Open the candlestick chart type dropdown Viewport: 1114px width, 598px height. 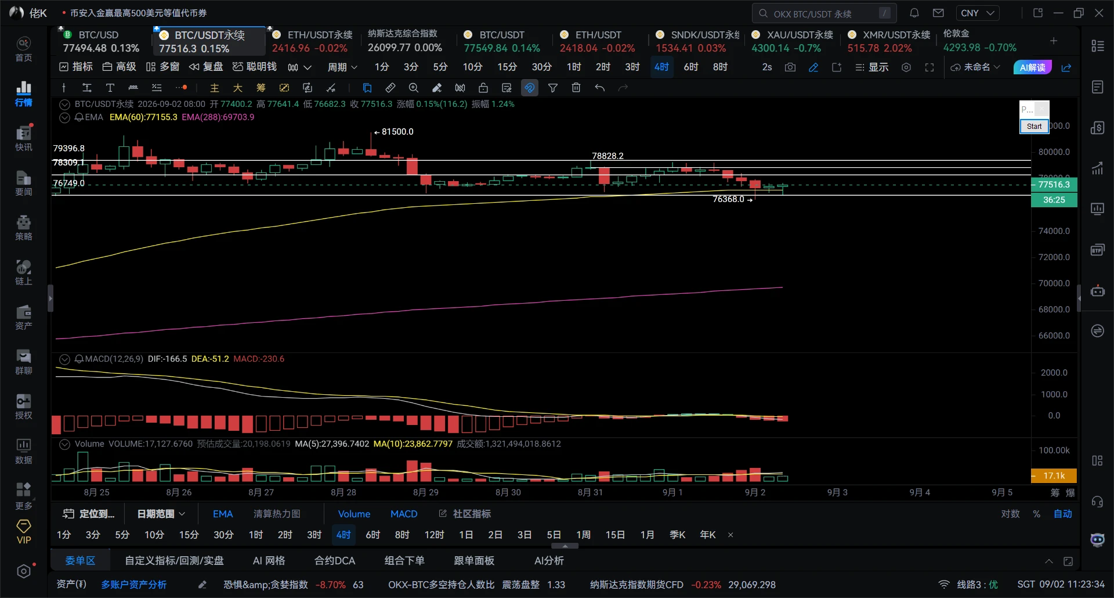pyautogui.click(x=299, y=67)
